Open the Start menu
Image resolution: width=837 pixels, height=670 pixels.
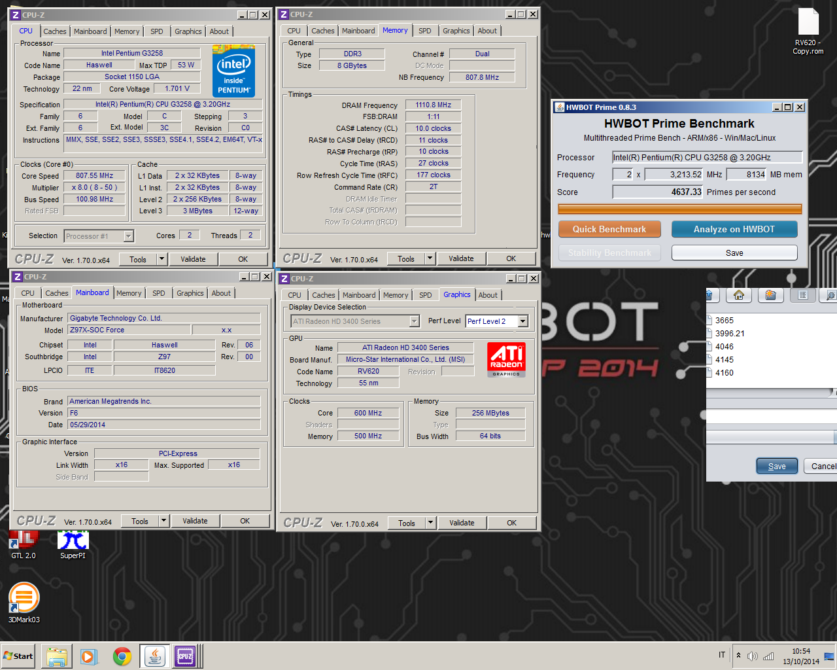(x=19, y=656)
